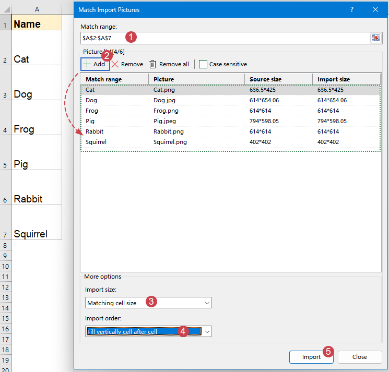The width and height of the screenshot is (389, 372).
Task: Select the Cat.png row in the list
Action: (196, 90)
